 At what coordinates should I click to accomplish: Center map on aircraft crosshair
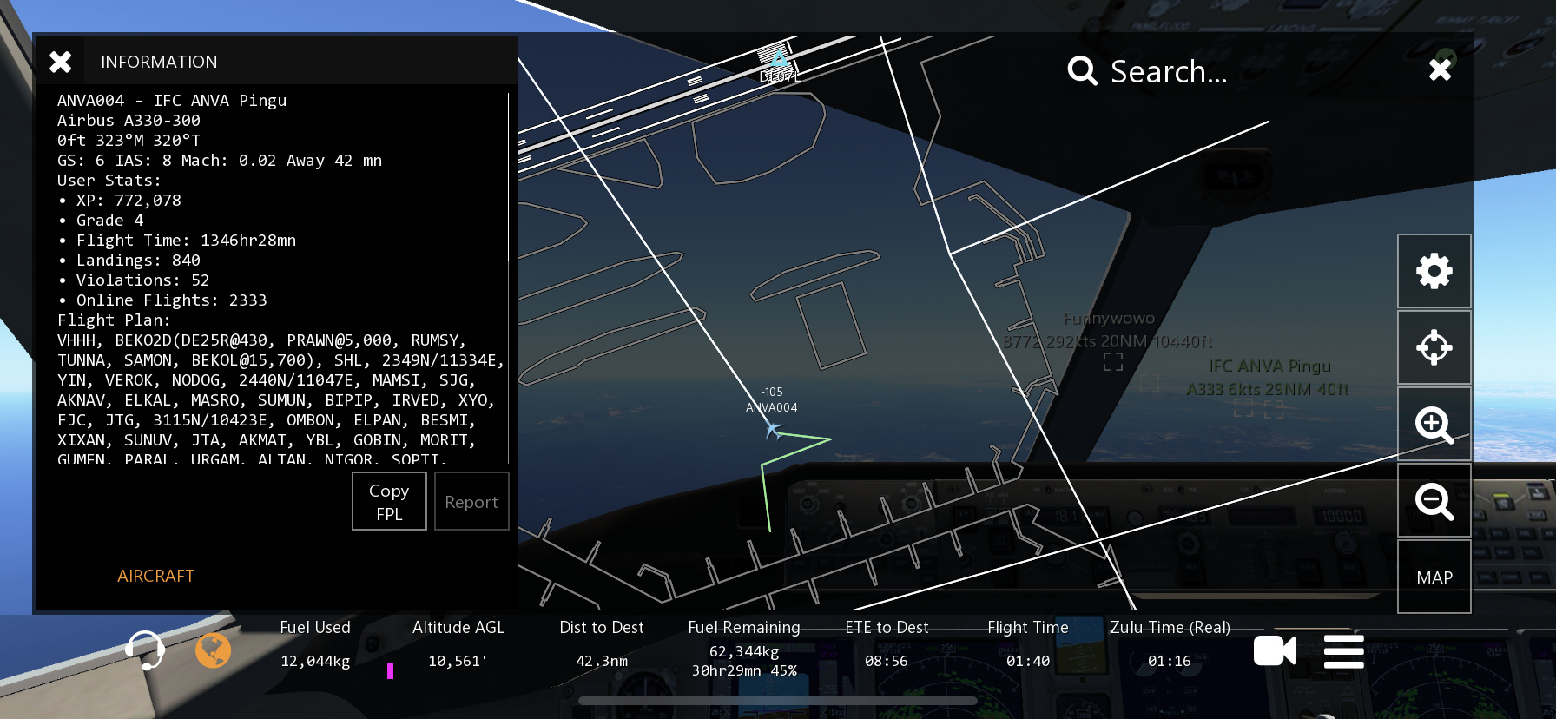1434,347
